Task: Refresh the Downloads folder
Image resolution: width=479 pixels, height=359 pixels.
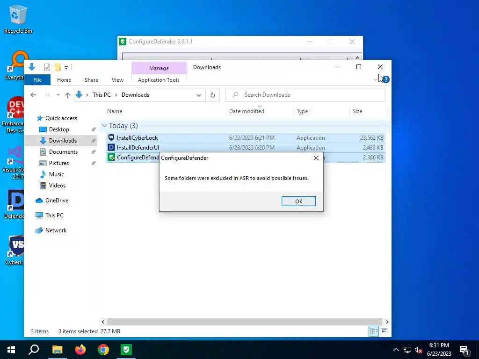Action: [213, 95]
